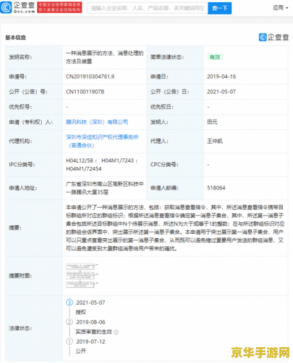Screen dimensions: 293x363
Task: Select application date 2019-04-16
Action: [x=221, y=77]
